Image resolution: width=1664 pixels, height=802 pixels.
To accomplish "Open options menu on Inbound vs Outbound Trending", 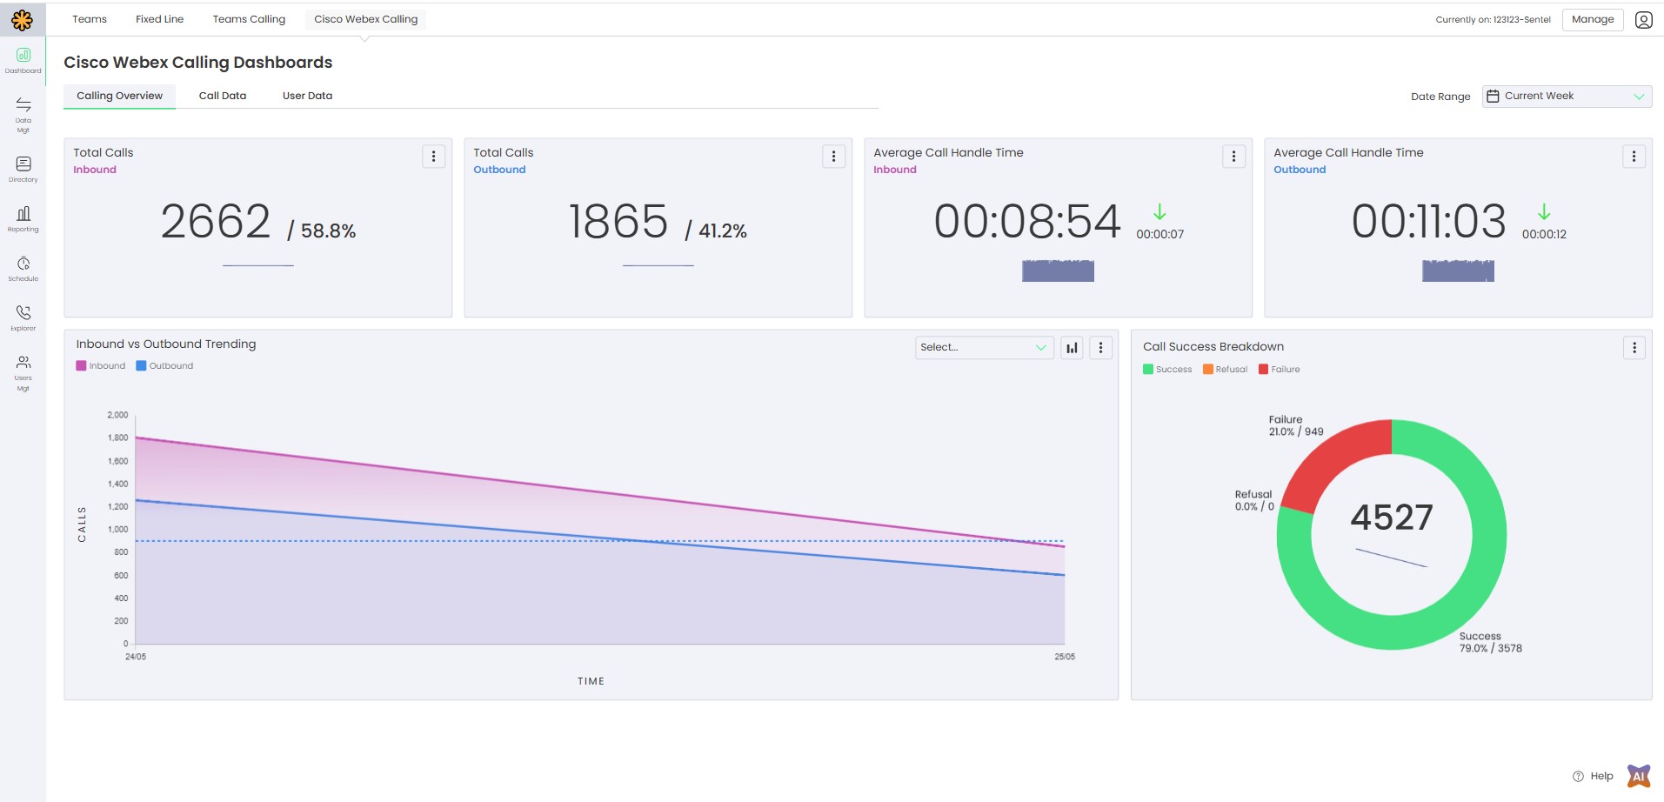I will coord(1100,348).
